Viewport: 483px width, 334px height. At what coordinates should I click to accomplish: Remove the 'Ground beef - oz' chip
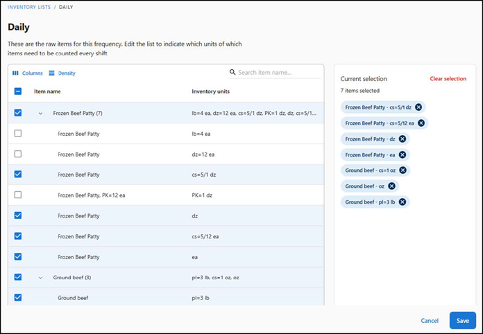(x=391, y=186)
